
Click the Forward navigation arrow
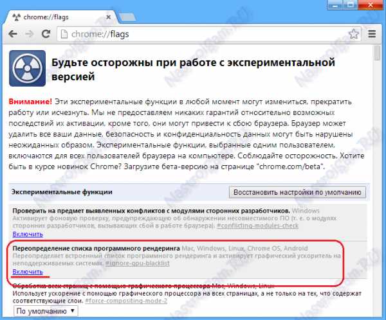coord(30,33)
